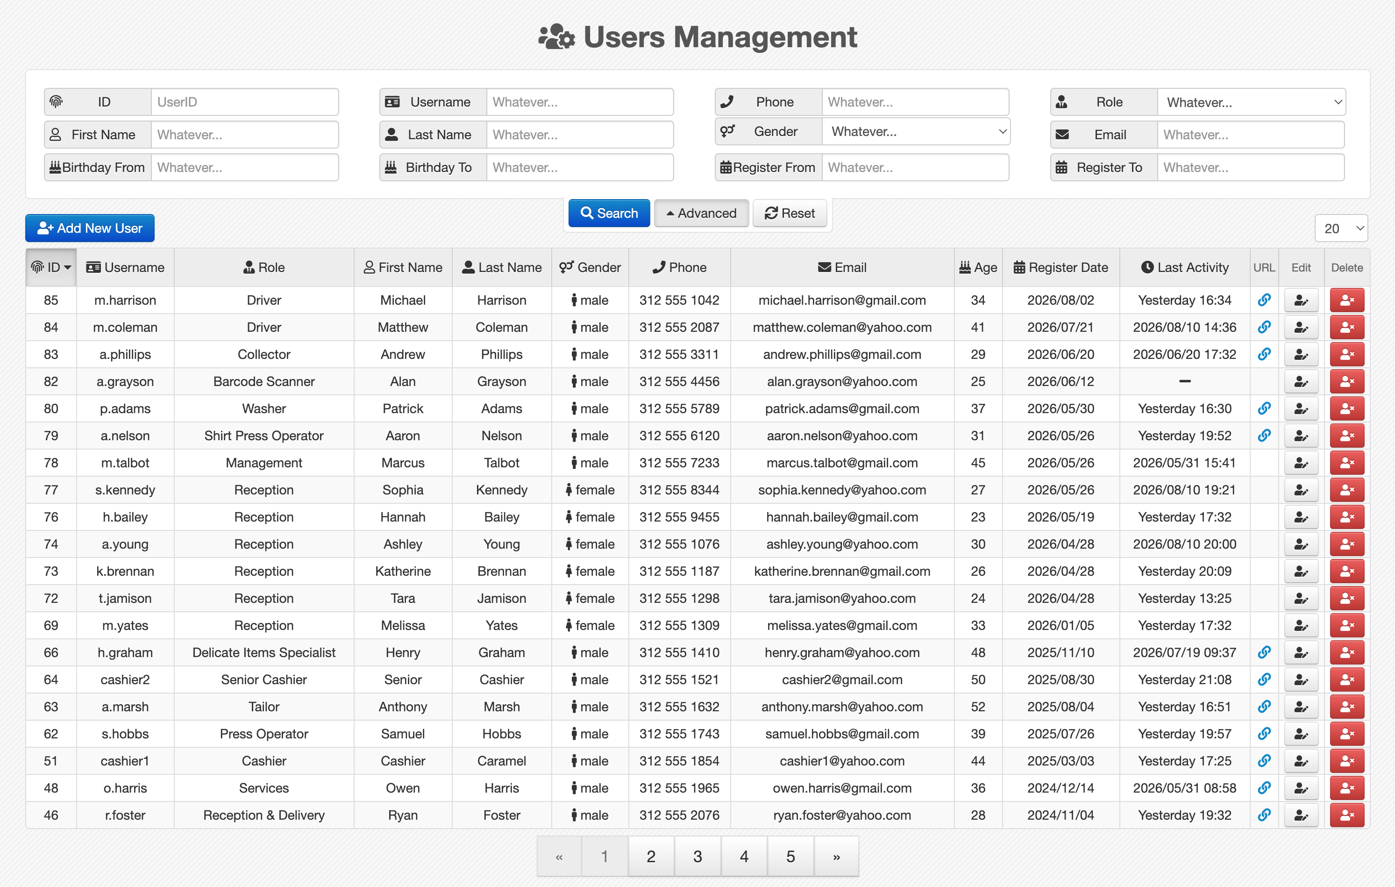Delete user m.yates

(1347, 625)
